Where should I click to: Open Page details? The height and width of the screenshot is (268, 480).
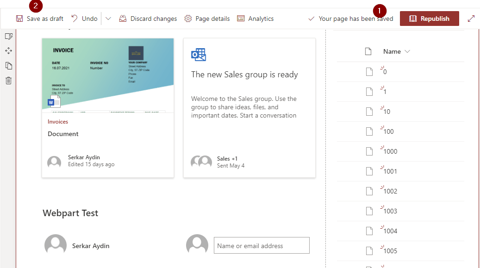coord(207,19)
